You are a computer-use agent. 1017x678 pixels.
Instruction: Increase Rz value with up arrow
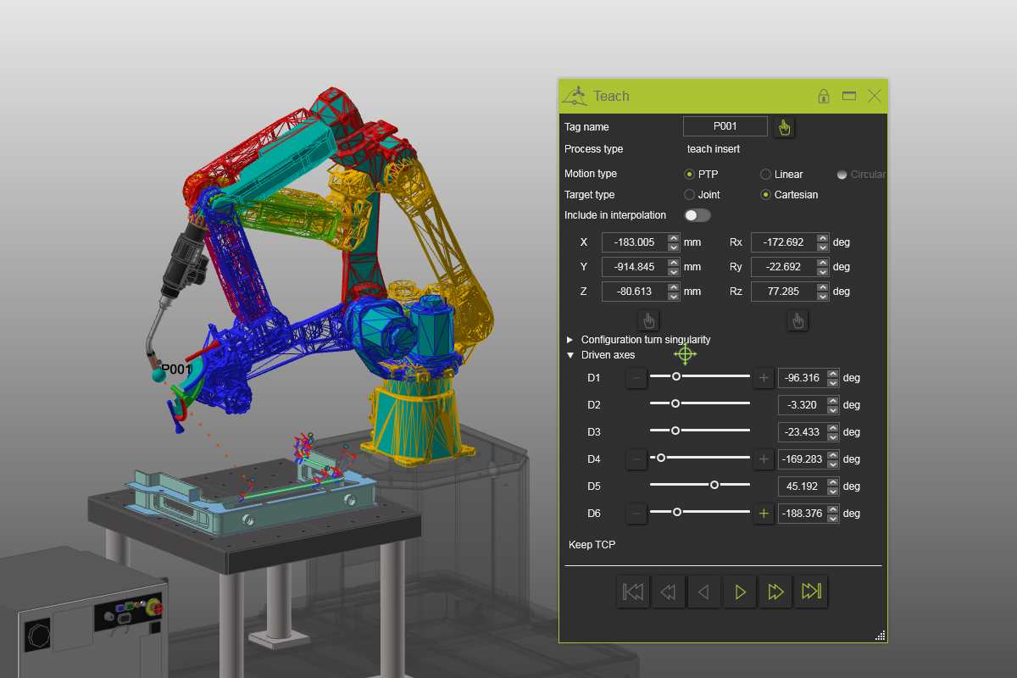[x=823, y=287]
